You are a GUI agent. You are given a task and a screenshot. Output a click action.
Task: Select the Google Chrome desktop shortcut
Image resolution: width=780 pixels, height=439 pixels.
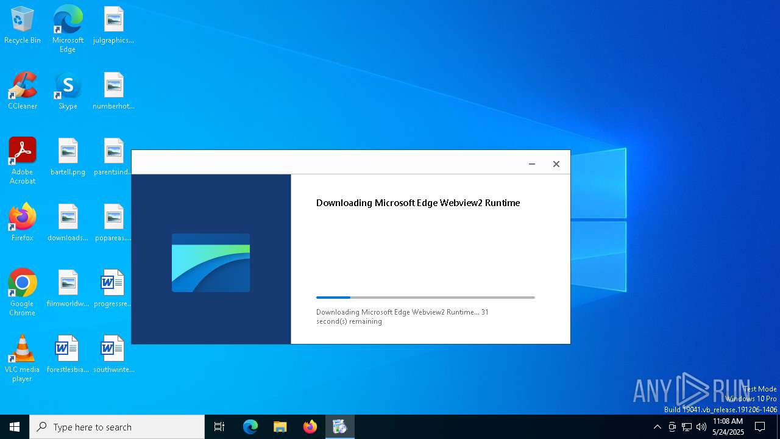[x=23, y=292]
